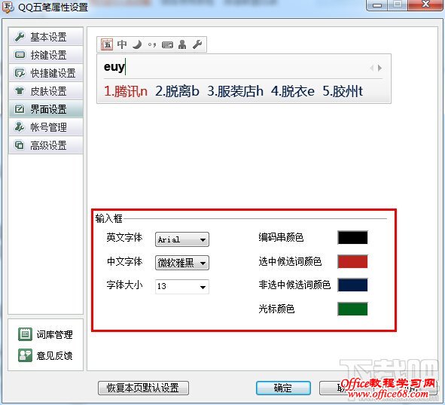
Task: Expand the 字体大小 13 dropdown
Action: 182,286
